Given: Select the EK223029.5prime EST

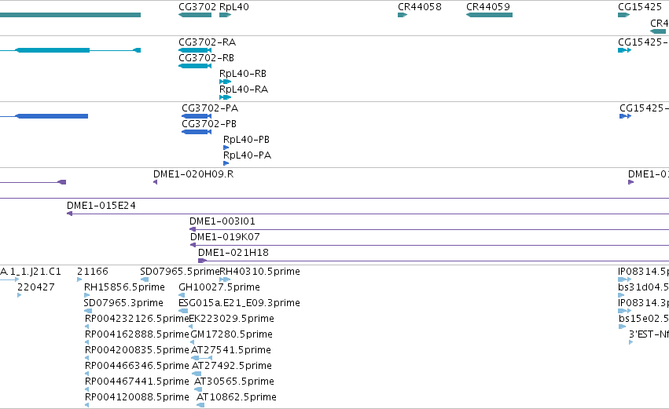Looking at the screenshot, I should (191, 327).
